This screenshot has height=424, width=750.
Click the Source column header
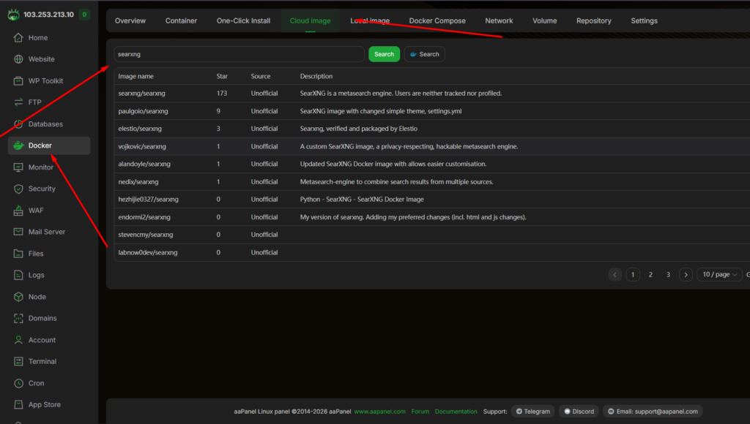pos(261,77)
